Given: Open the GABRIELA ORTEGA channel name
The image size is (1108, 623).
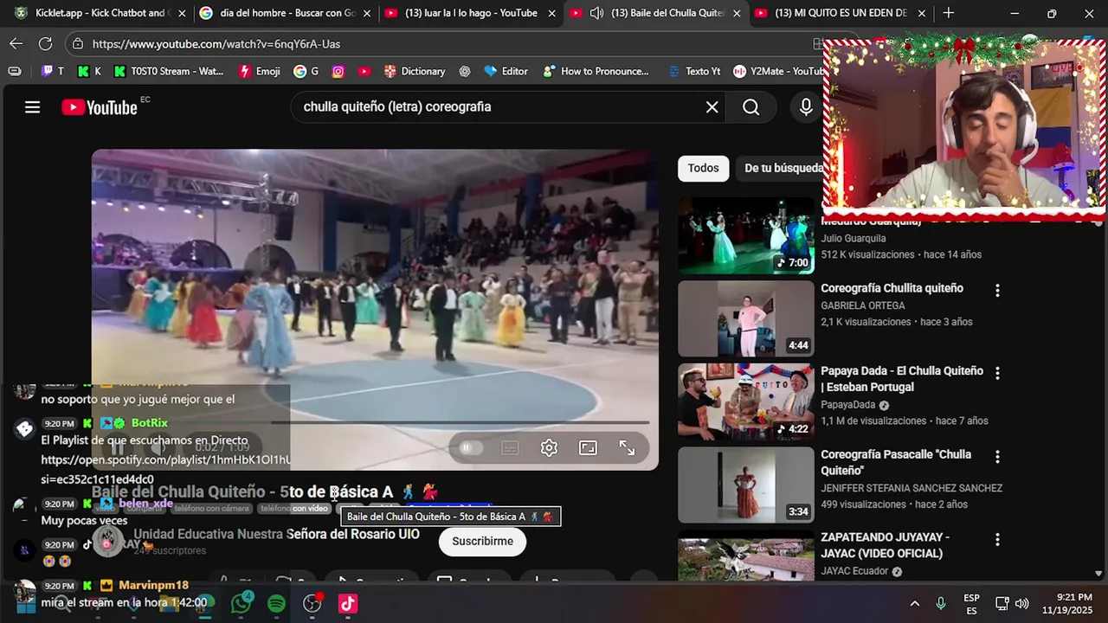Looking at the screenshot, I should pyautogui.click(x=862, y=305).
